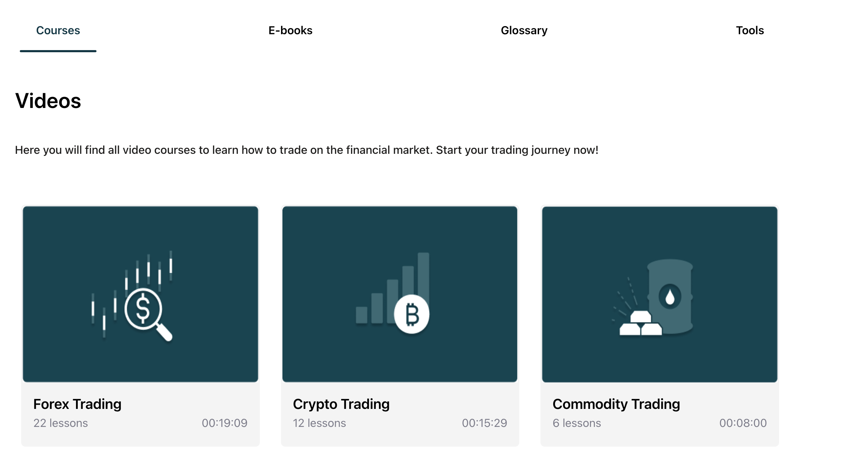Open the Commodity Trading course title

(616, 404)
